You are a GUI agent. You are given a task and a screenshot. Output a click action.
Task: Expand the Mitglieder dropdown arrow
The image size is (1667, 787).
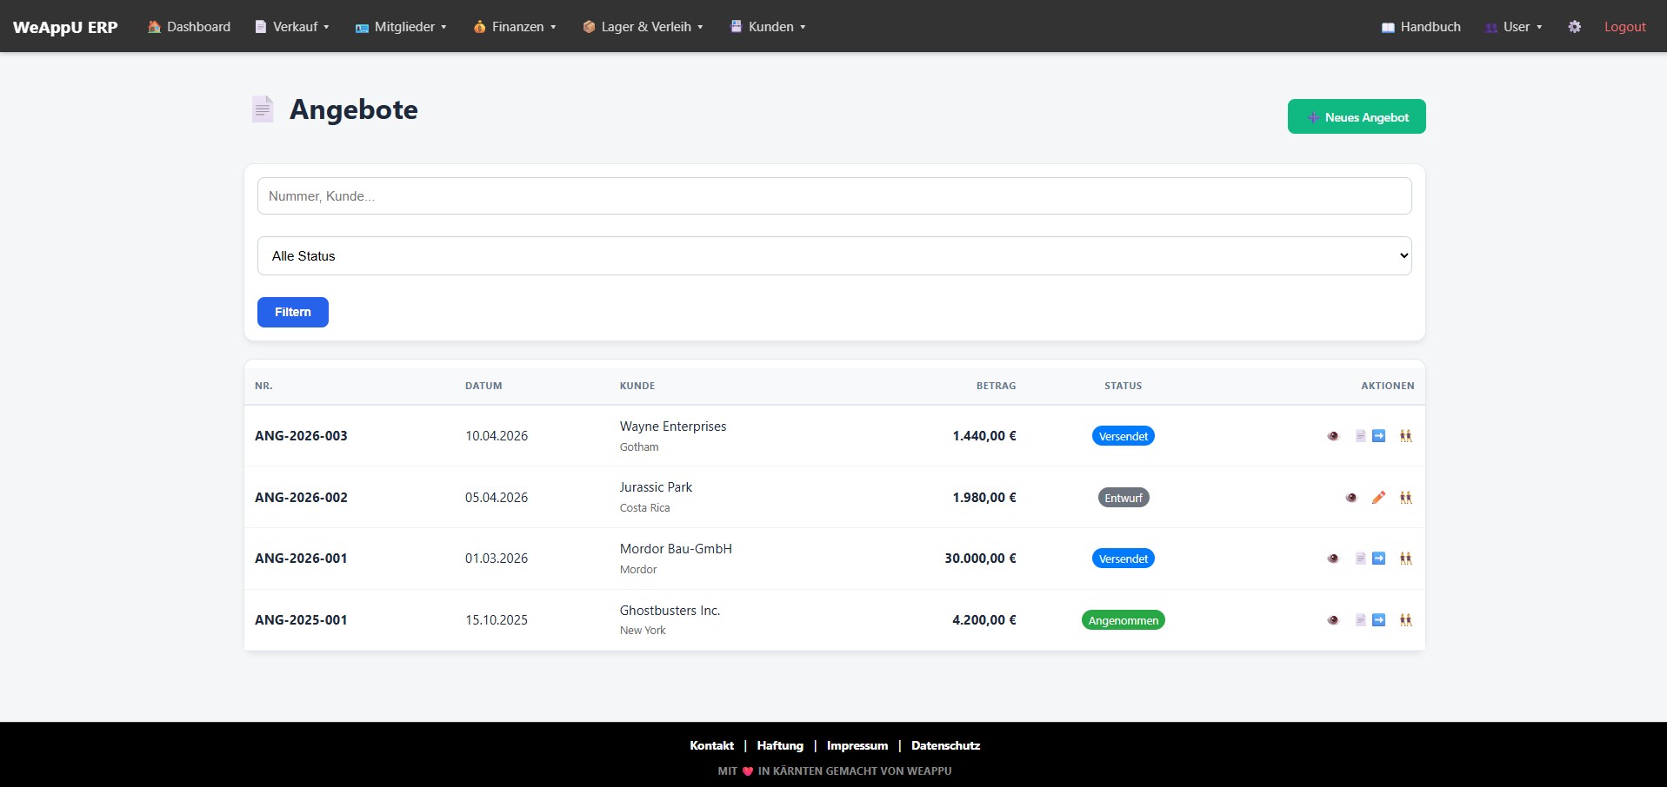coord(443,27)
